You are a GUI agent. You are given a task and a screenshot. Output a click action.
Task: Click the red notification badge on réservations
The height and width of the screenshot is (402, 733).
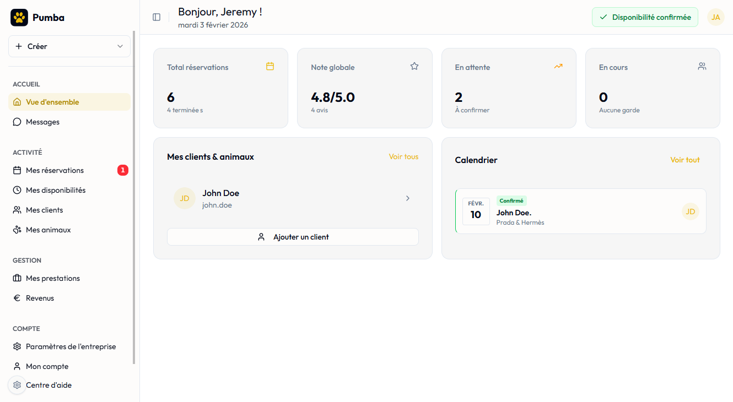(123, 170)
